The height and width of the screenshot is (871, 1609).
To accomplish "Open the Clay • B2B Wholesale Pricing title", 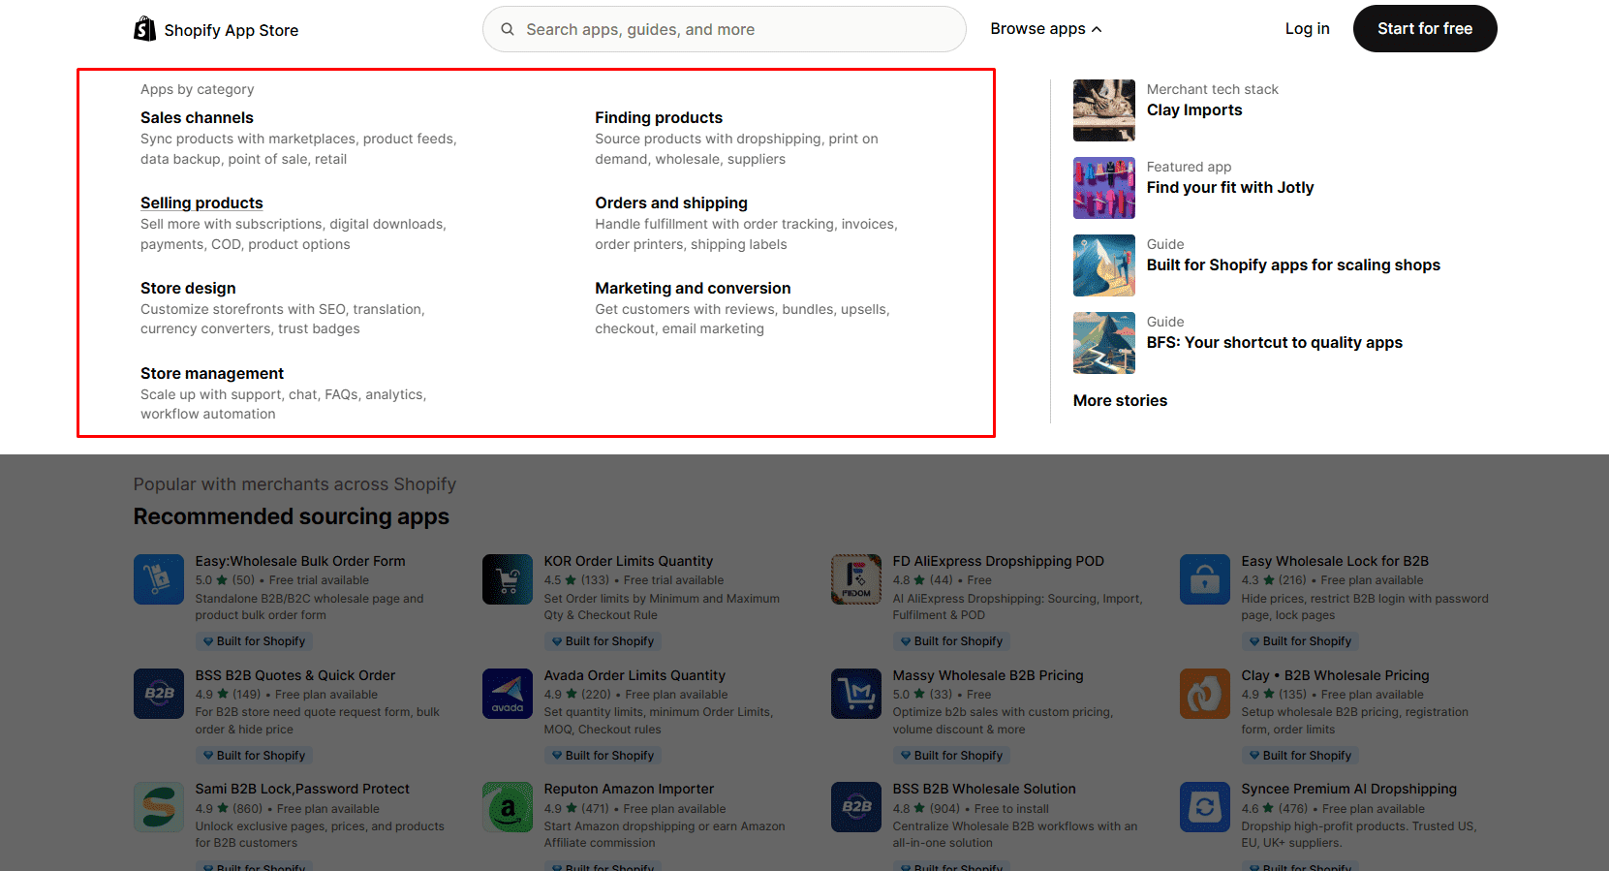I will [1335, 675].
